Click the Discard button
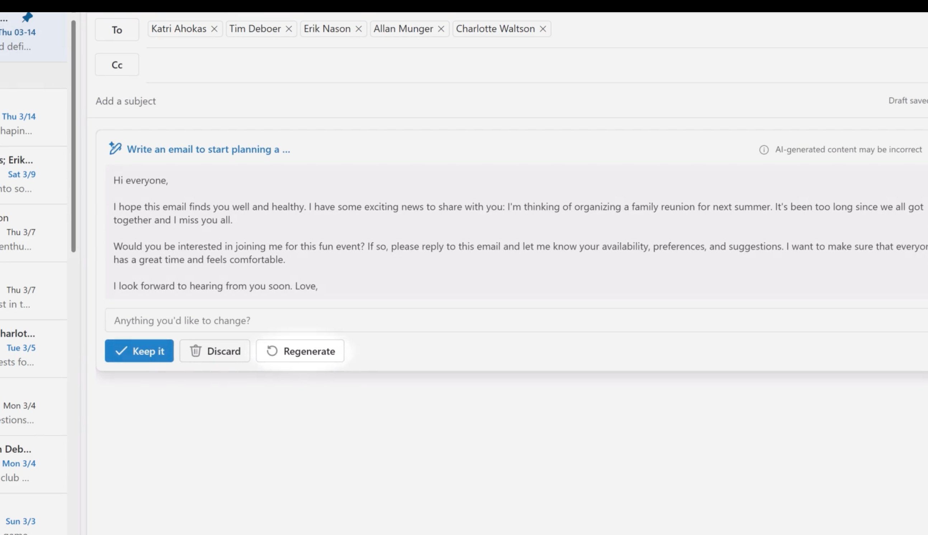The height and width of the screenshot is (535, 928). click(x=215, y=351)
